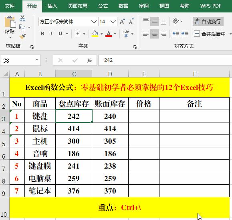Click the 粘贴 paste button
Image resolution: width=232 pixels, height=220 pixels.
point(10,26)
